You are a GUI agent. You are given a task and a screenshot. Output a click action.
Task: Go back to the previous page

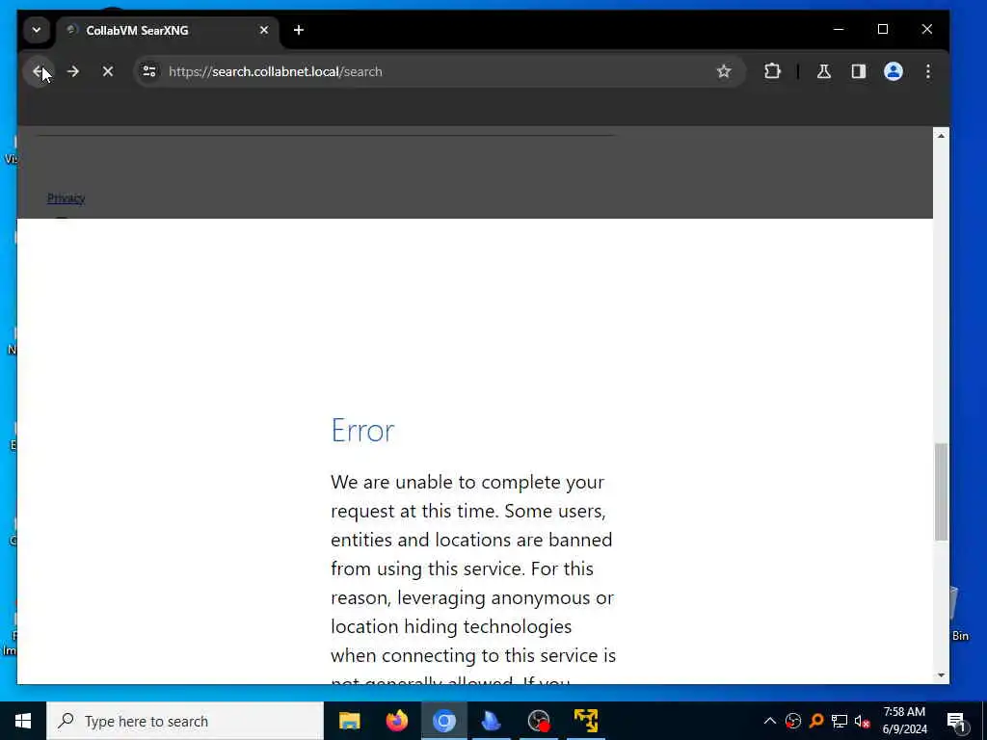[x=39, y=71]
